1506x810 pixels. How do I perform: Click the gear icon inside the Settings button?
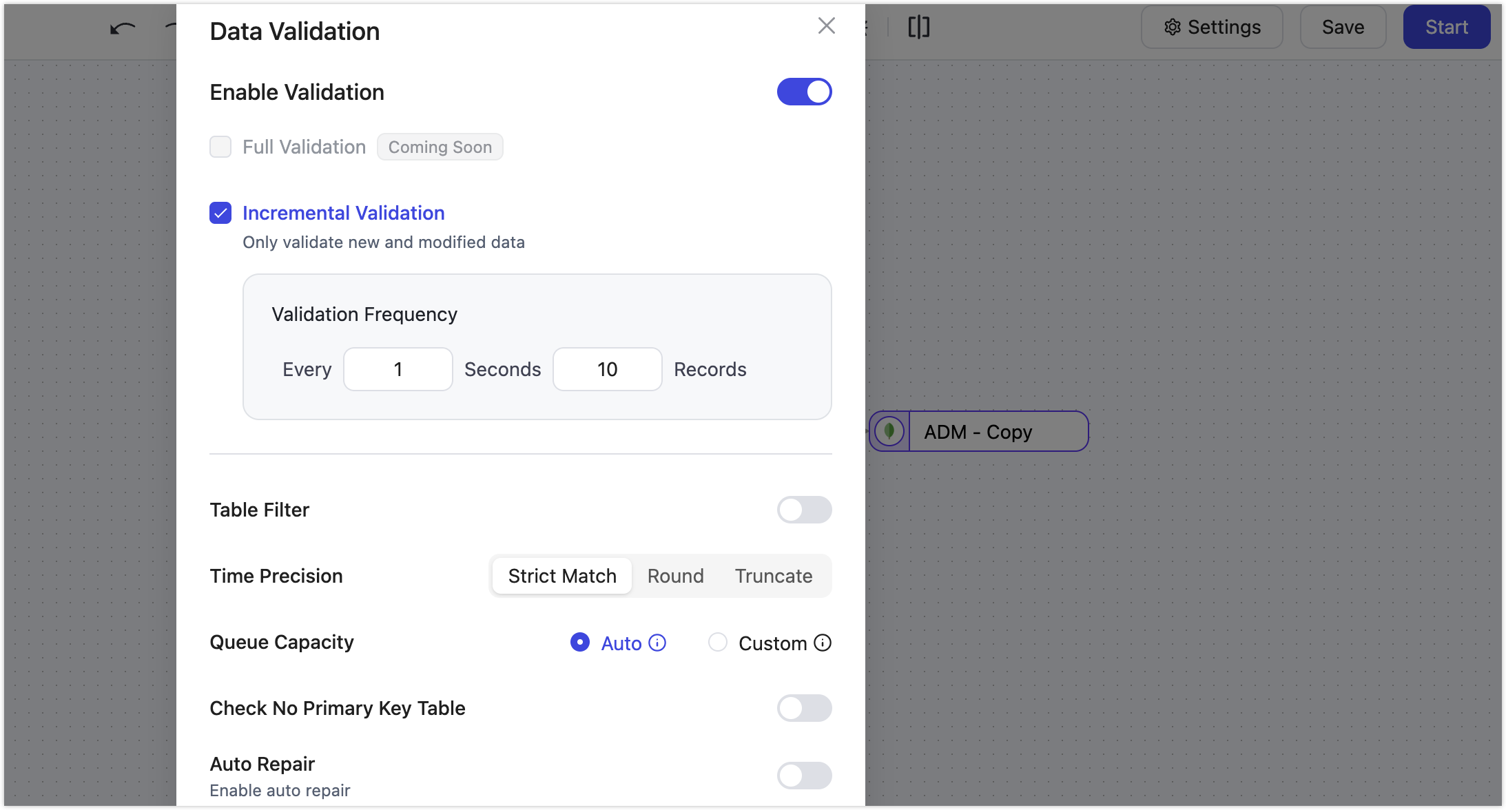pos(1173,27)
